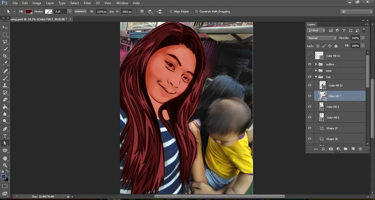This screenshot has height=200, width=375.
Task: Select the Brush tool
Action: point(5,78)
